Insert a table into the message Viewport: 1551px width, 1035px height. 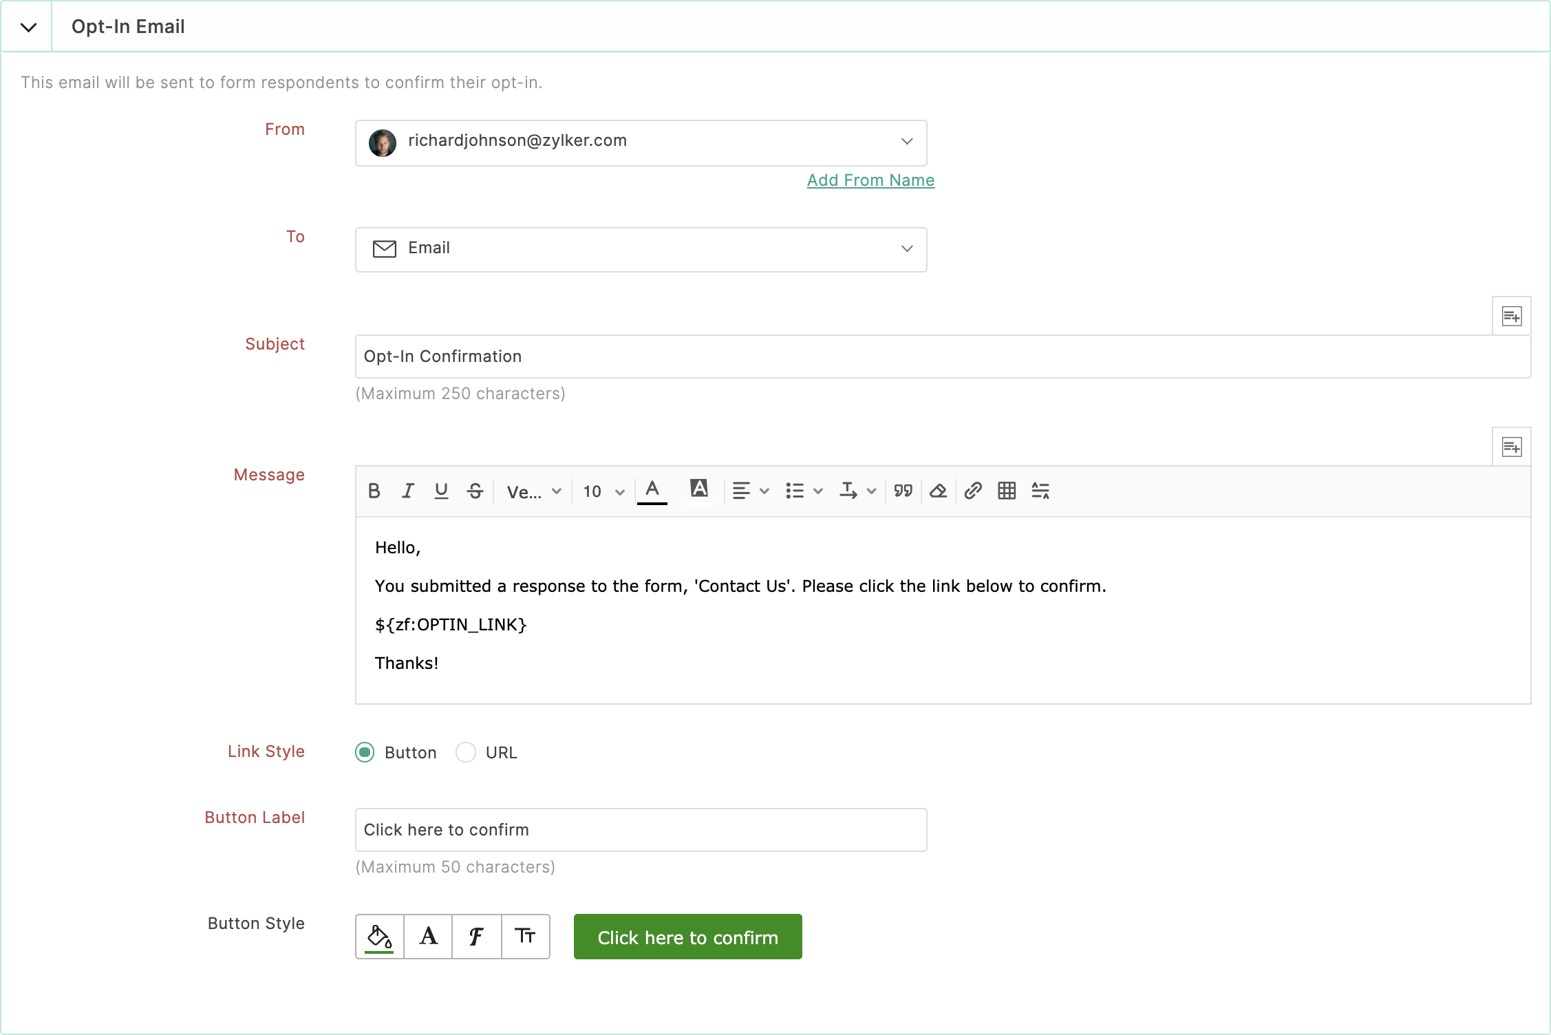click(x=1006, y=491)
